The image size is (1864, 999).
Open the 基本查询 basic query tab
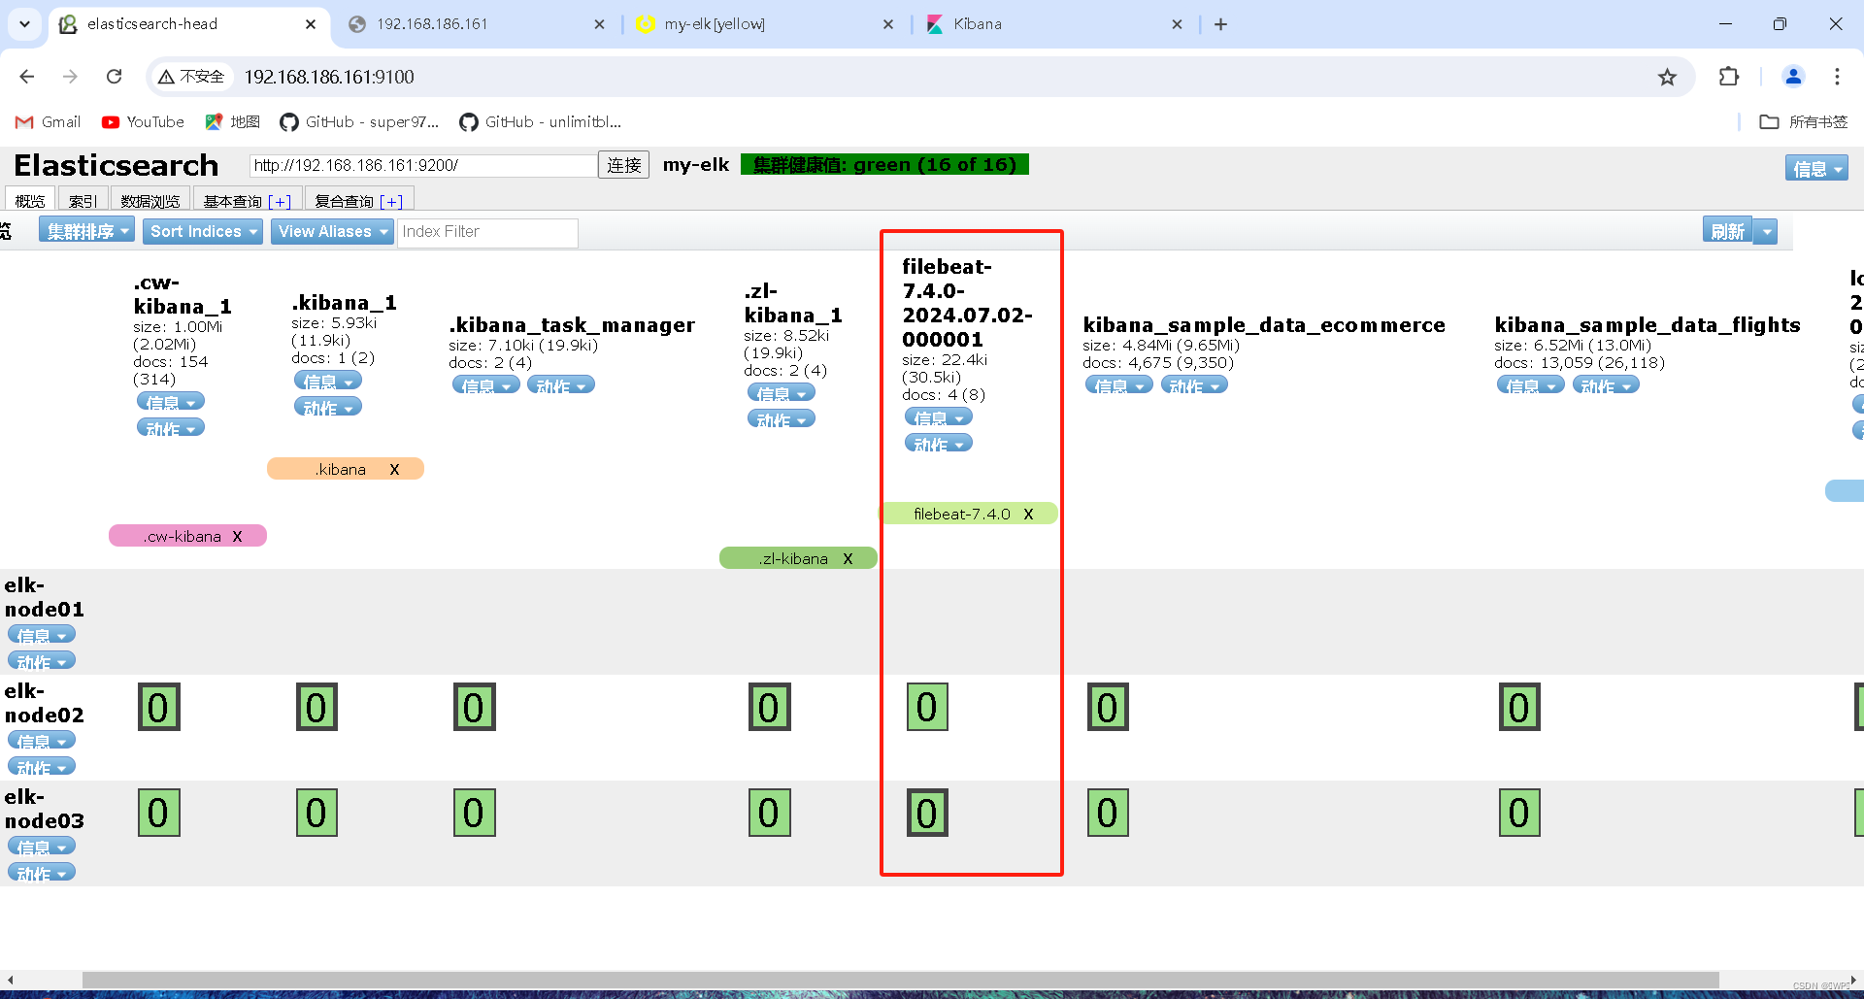(x=232, y=201)
